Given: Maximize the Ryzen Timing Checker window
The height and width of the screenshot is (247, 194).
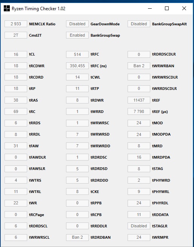Looking at the screenshot, I should (x=167, y=8).
